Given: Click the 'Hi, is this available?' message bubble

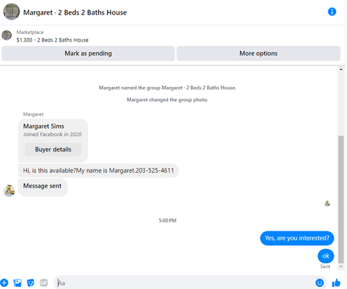Looking at the screenshot, I should 99,171.
